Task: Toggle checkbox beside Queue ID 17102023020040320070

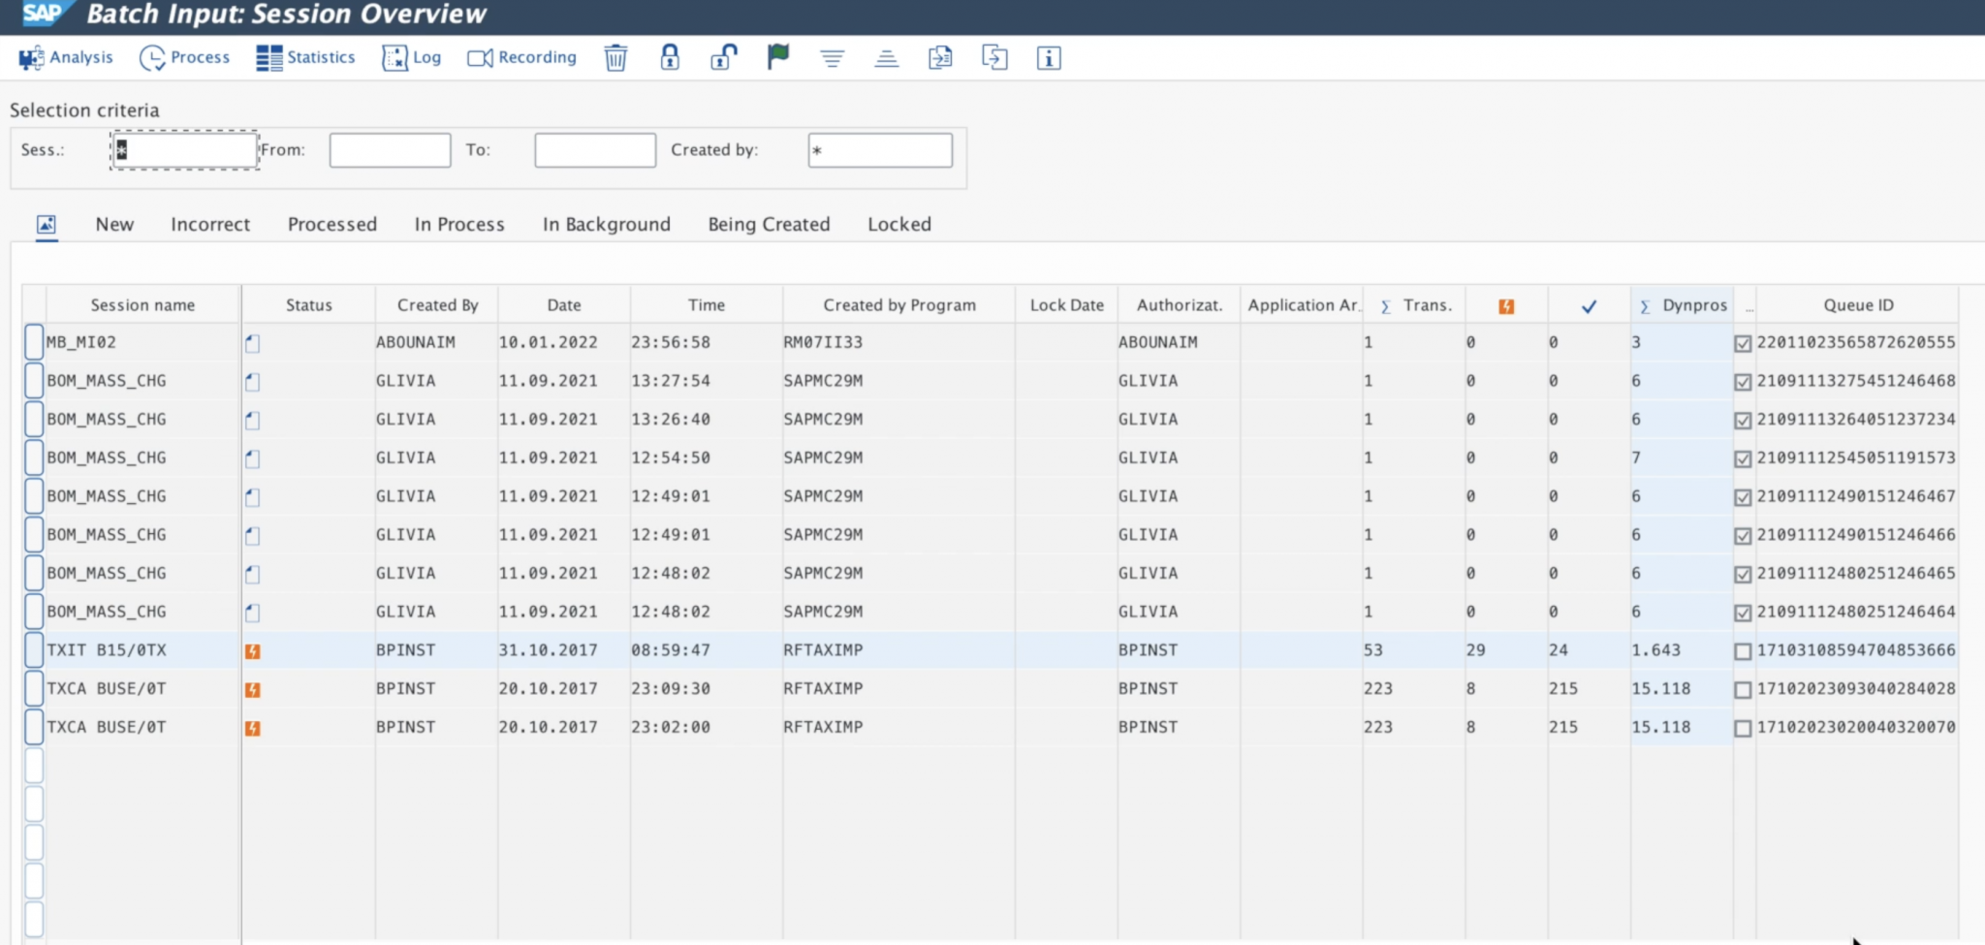Action: [x=1743, y=728]
